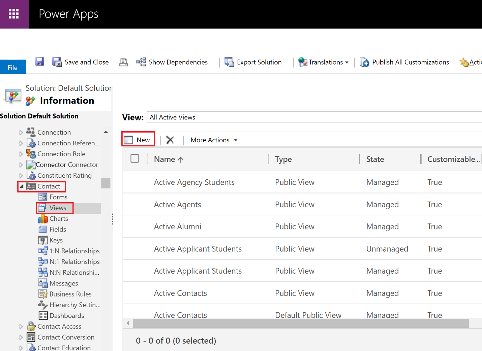
Task: Expand the Contact Conversion tree node
Action: pyautogui.click(x=21, y=337)
